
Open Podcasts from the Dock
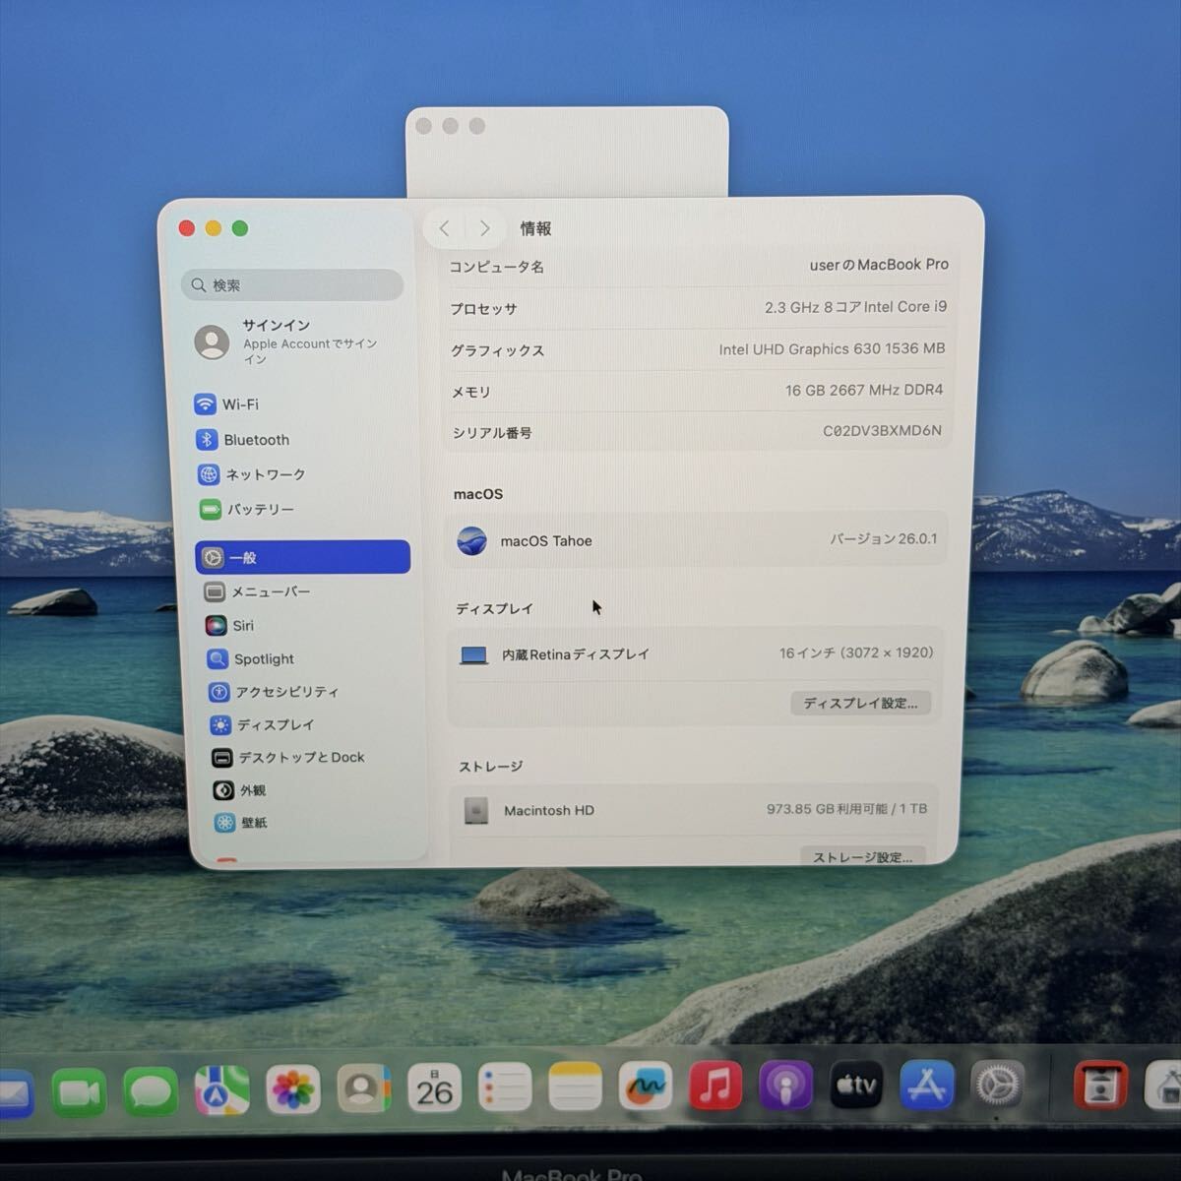click(x=786, y=1087)
